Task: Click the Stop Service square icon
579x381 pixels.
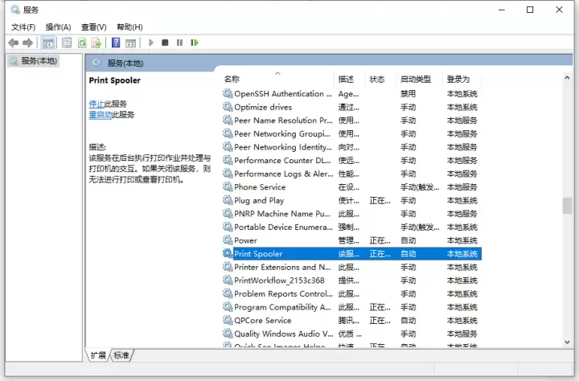Action: (x=165, y=43)
